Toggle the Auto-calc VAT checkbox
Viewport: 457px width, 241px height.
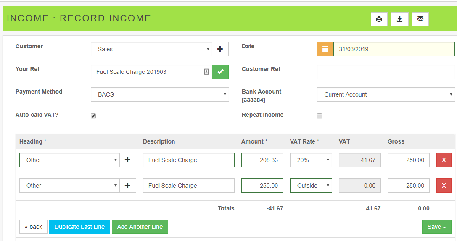[x=93, y=116]
